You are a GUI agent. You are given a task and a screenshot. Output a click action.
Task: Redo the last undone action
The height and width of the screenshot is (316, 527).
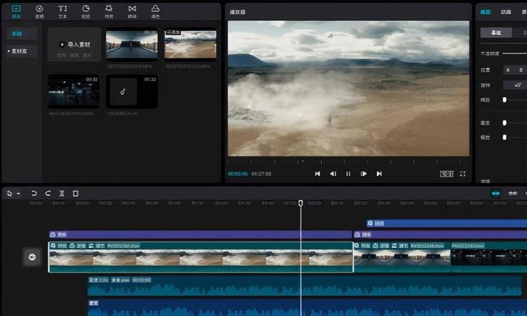point(48,194)
